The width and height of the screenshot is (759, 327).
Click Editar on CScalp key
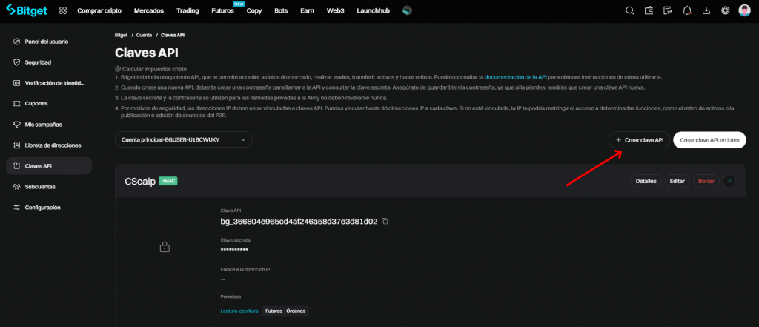click(x=677, y=181)
